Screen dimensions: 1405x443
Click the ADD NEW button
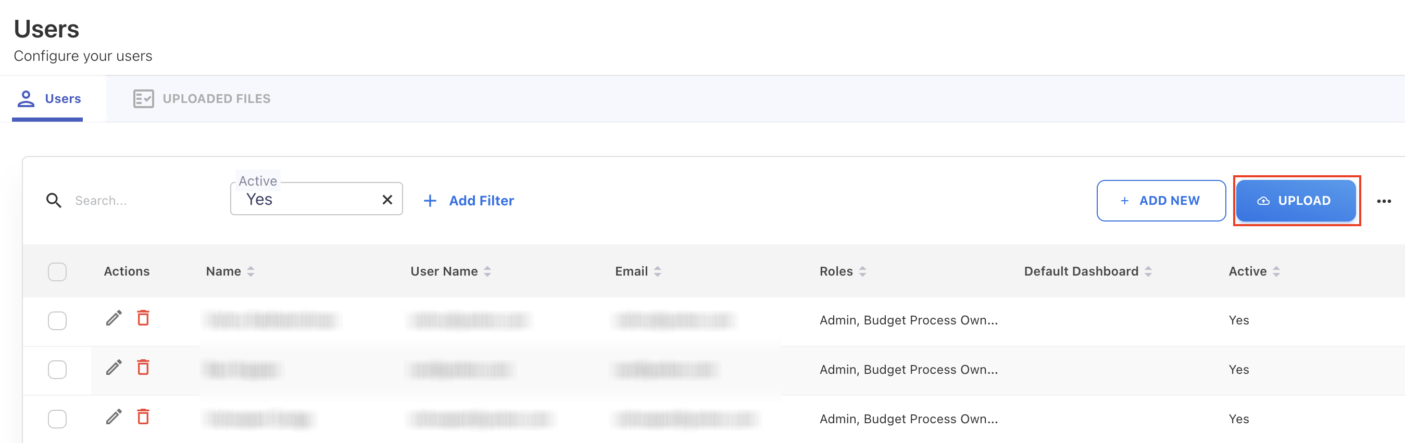pyautogui.click(x=1161, y=201)
